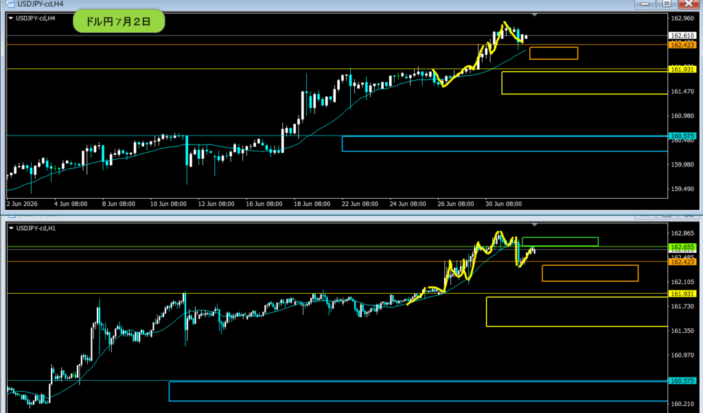The width and height of the screenshot is (703, 413).
Task: Click the 161.350 value on the H1 price scale
Action: (682, 330)
